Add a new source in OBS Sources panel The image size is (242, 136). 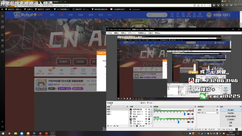pos(131,126)
